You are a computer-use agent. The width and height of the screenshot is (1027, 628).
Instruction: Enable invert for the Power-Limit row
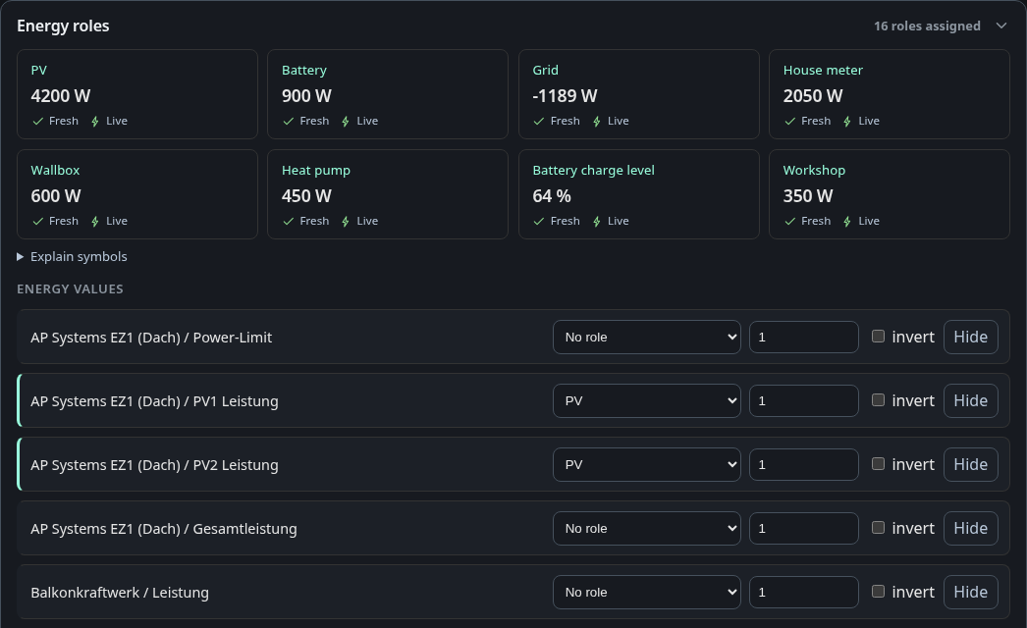[879, 337]
